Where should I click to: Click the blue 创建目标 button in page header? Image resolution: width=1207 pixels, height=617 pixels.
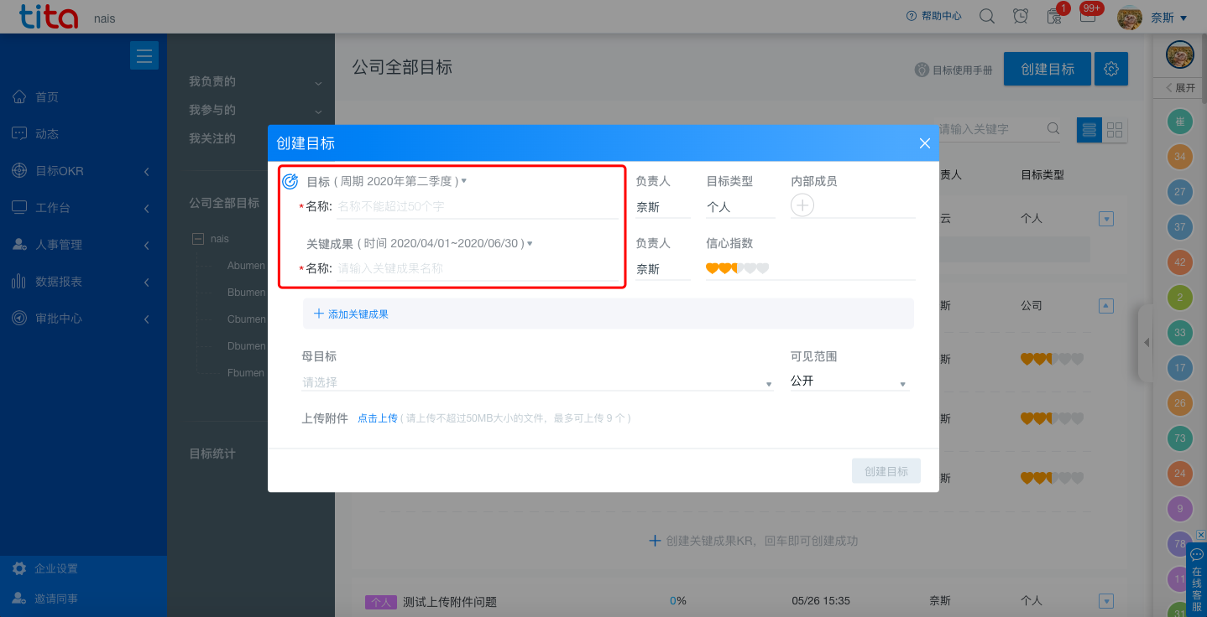click(1048, 69)
